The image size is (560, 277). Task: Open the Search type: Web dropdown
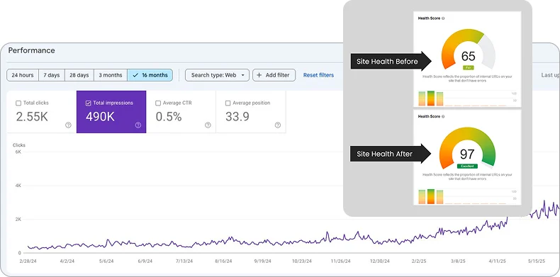(x=217, y=75)
